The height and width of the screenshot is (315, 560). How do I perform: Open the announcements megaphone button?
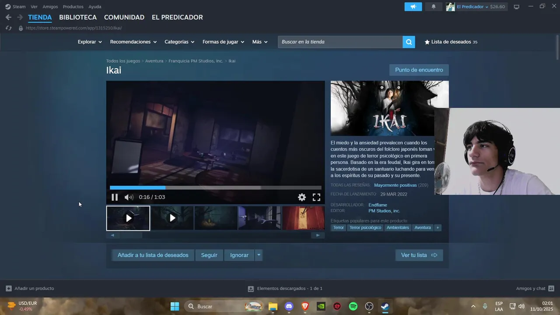[x=413, y=7]
